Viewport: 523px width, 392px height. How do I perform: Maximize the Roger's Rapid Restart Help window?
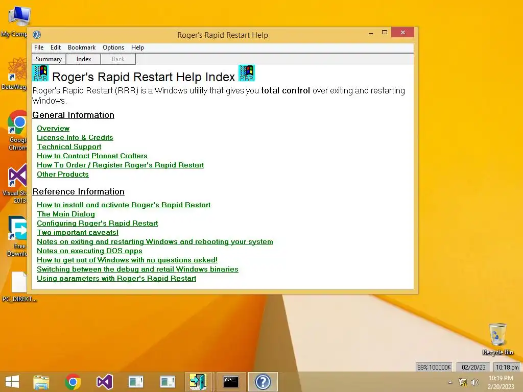385,32
